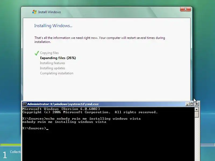Click the Windows flag icon in Install Windows title

click(x=34, y=12)
